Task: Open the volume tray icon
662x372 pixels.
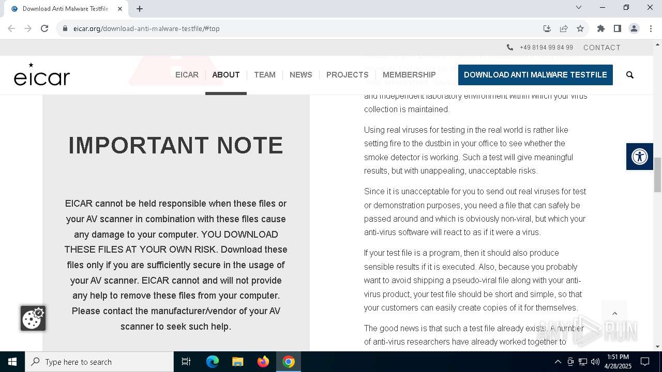Action: [x=595, y=362]
